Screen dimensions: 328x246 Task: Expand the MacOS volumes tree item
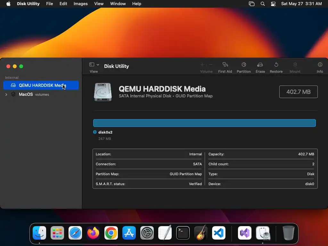pyautogui.click(x=6, y=94)
